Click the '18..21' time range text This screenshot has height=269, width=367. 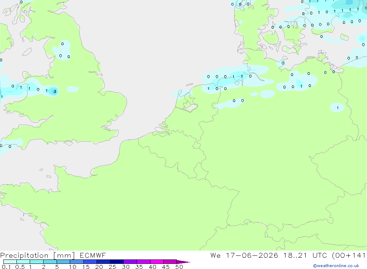(295, 255)
